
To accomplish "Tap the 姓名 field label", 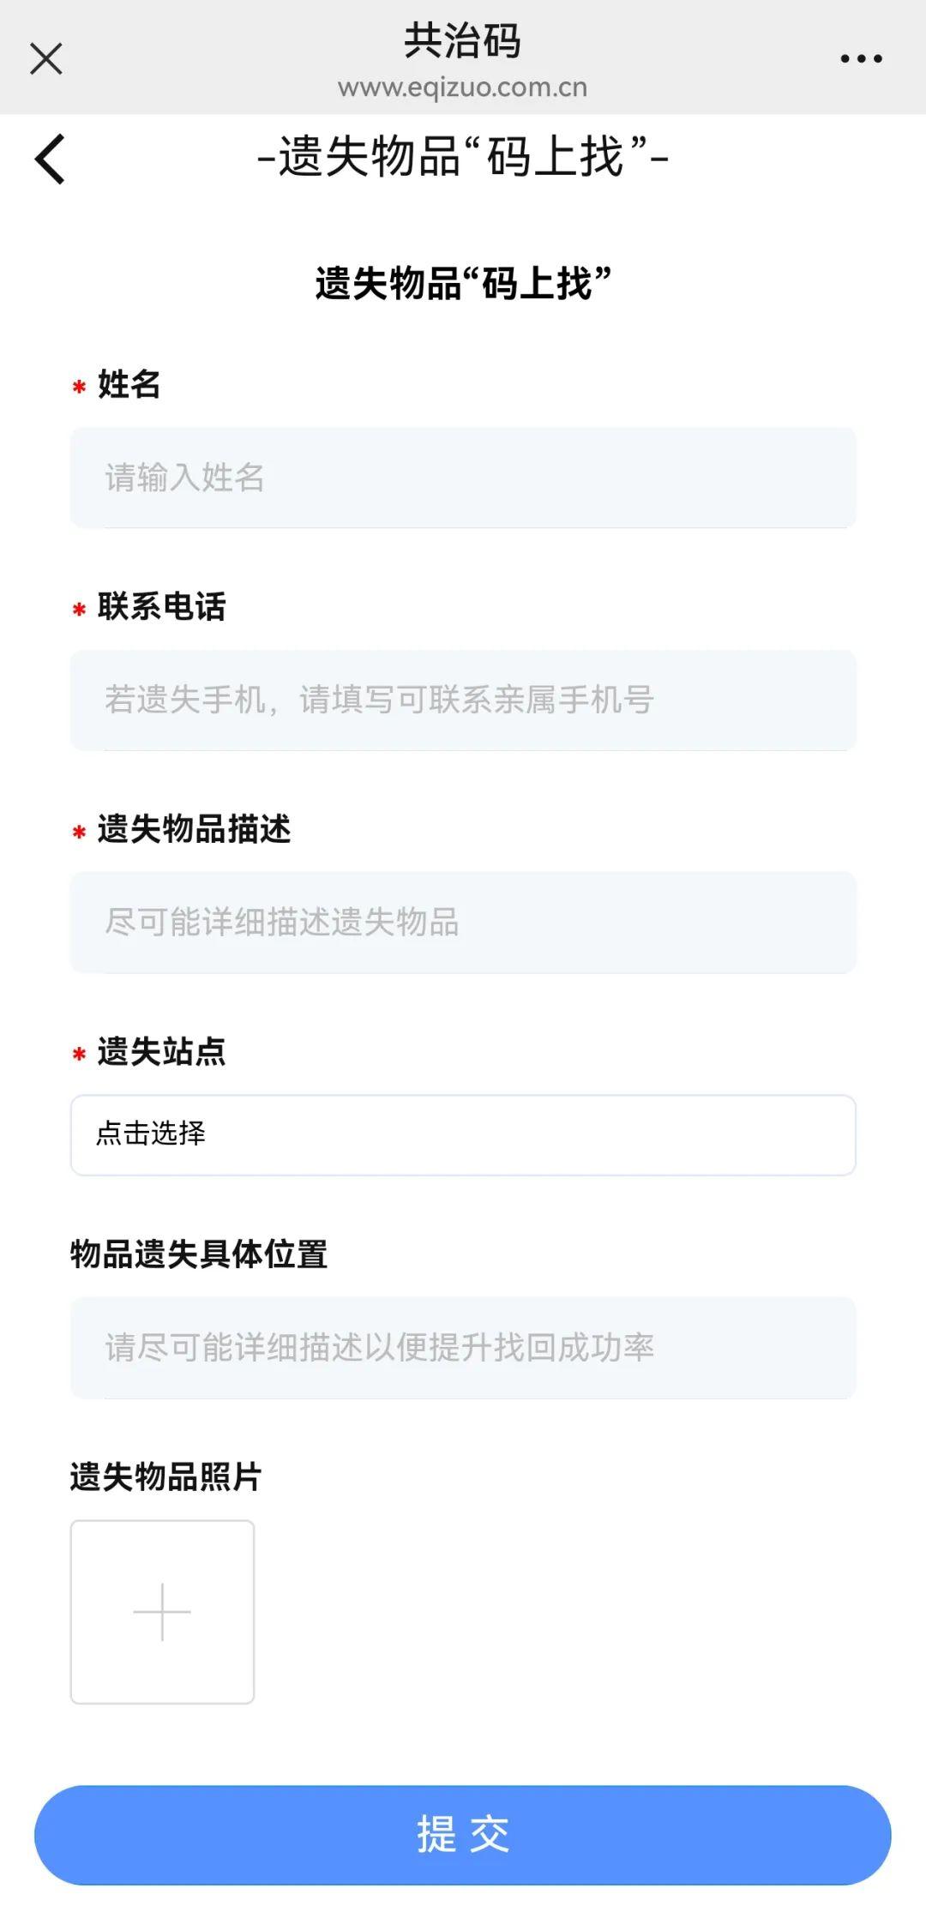I will pyautogui.click(x=129, y=384).
